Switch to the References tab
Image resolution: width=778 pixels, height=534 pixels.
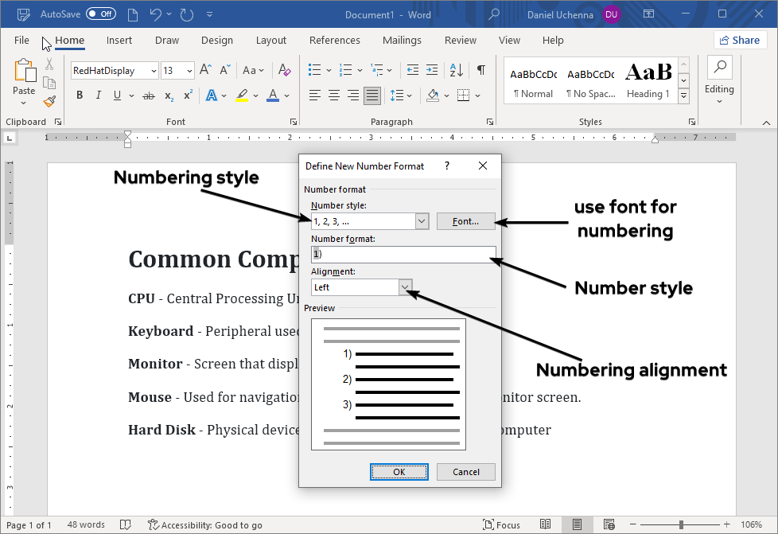(334, 41)
